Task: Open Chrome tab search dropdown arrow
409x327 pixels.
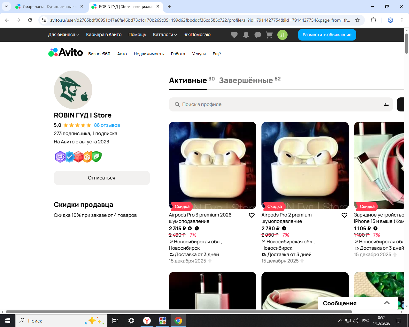Action: point(6,6)
